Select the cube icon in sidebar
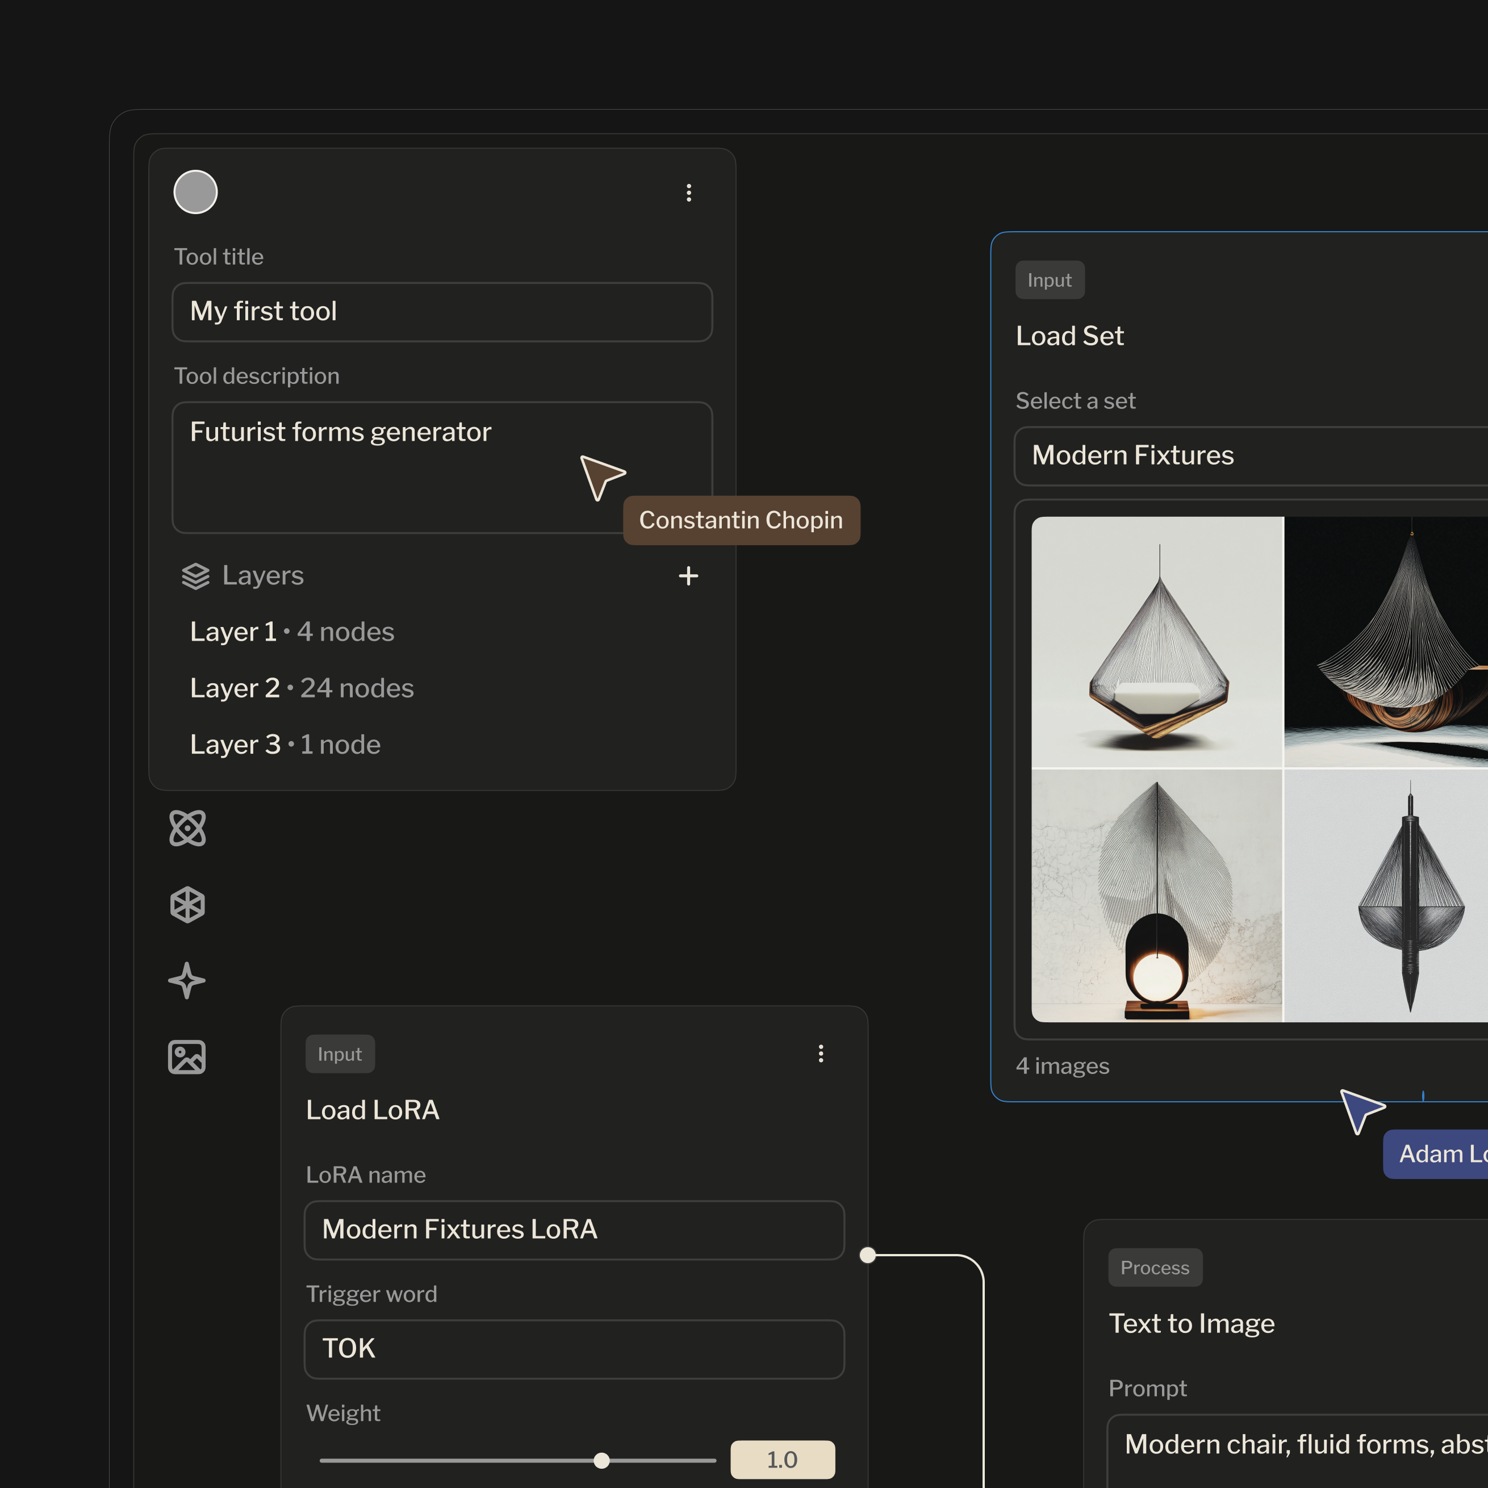 pos(187,904)
